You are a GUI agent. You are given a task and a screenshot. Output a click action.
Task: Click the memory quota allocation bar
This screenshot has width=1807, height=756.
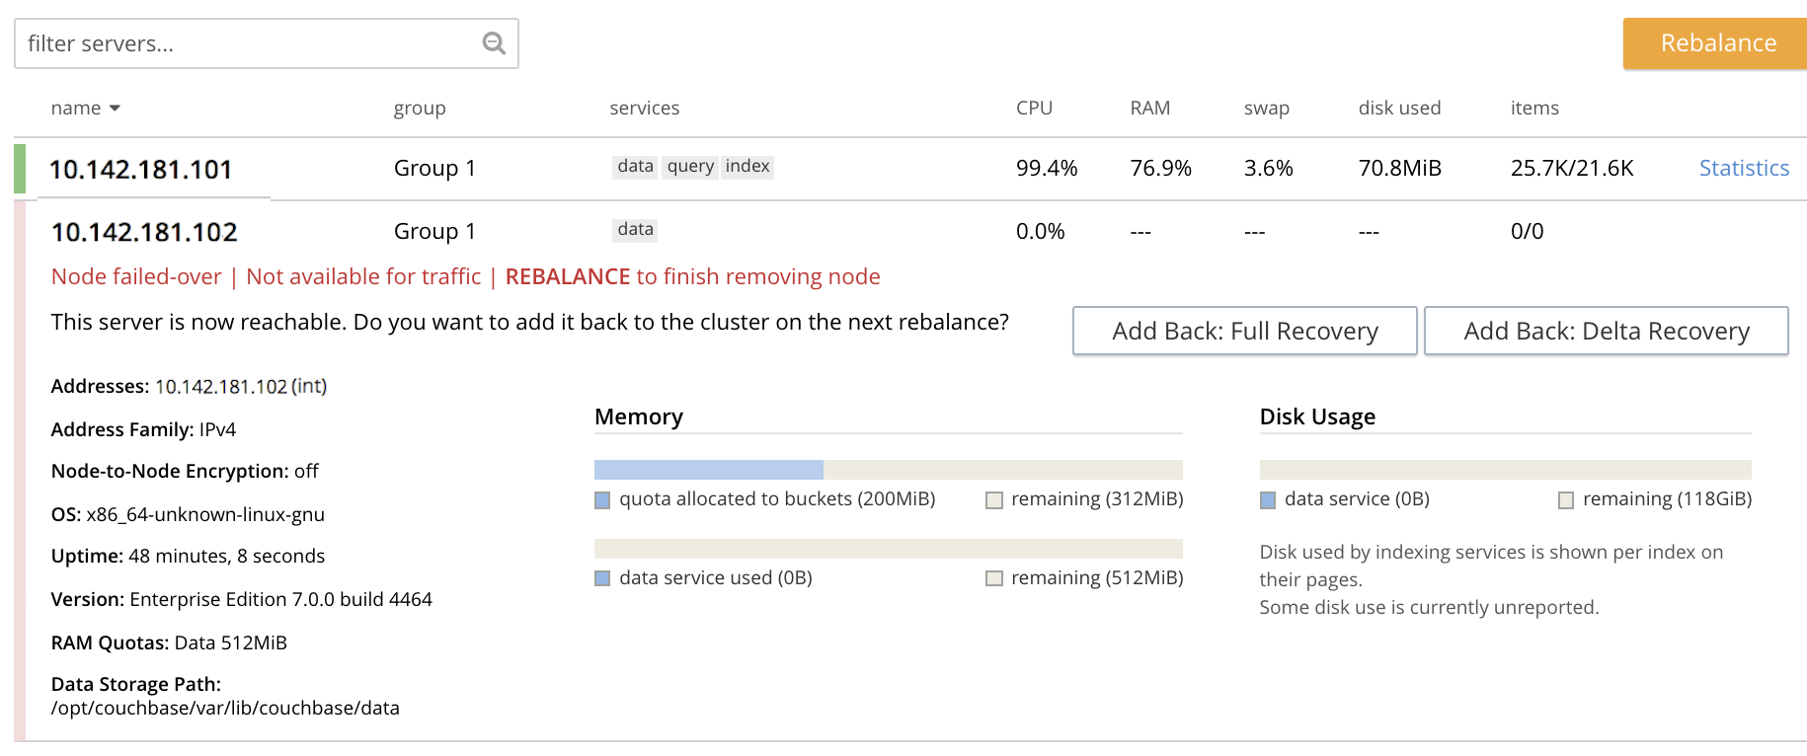(x=709, y=470)
